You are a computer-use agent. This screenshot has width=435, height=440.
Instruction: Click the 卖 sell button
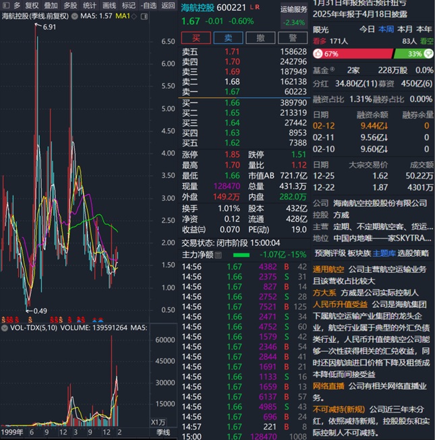(228, 38)
